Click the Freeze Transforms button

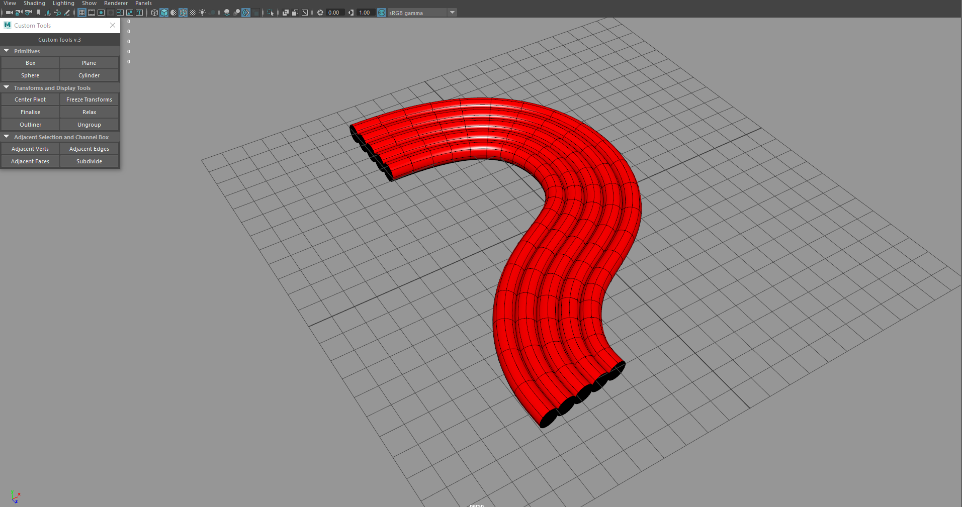89,99
